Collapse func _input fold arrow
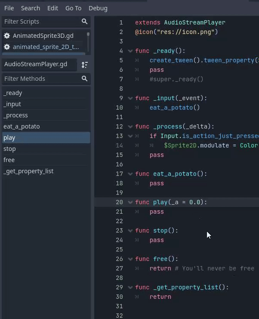Image resolution: width=259 pixels, height=319 pixels. point(130,98)
